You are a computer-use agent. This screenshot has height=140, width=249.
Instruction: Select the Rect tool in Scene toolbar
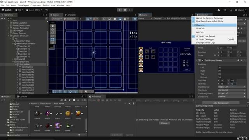tap(53, 39)
